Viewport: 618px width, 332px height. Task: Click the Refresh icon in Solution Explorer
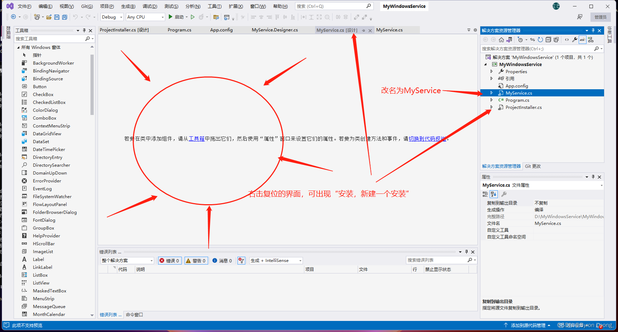pos(540,40)
